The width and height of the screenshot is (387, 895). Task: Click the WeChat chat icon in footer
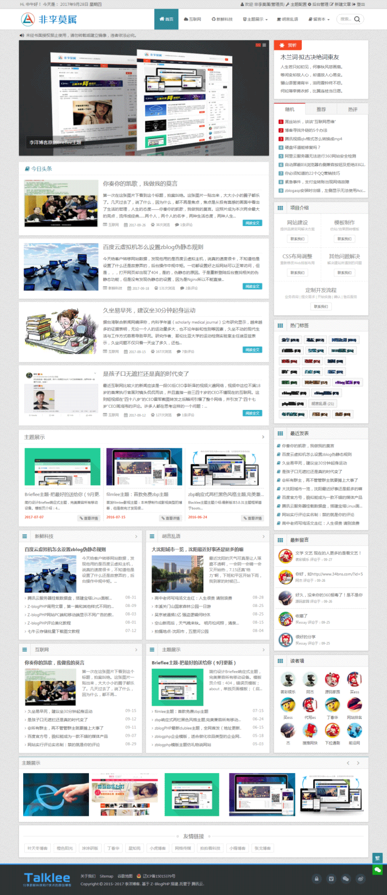tap(345, 879)
